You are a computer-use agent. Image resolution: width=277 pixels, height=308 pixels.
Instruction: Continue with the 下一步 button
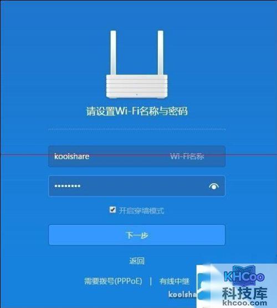click(x=137, y=235)
